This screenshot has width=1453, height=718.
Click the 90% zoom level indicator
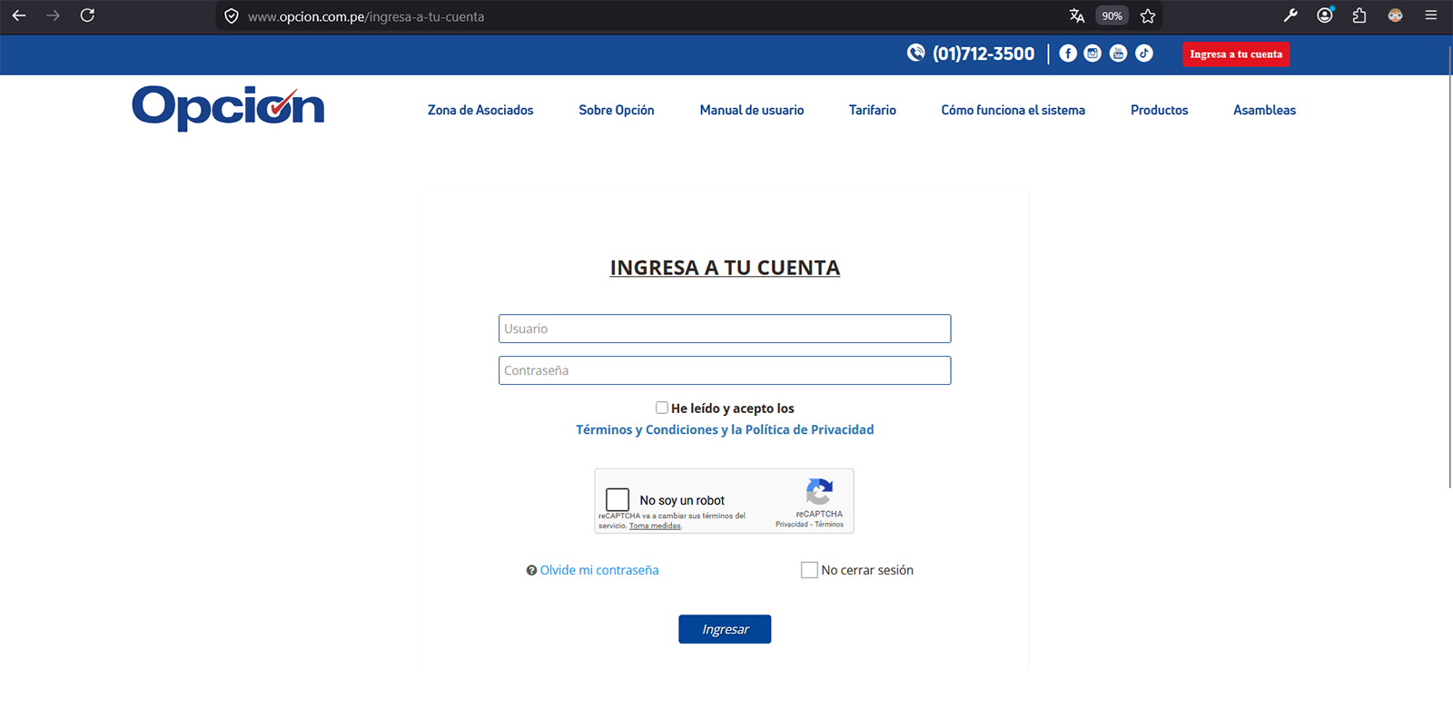1112,15
